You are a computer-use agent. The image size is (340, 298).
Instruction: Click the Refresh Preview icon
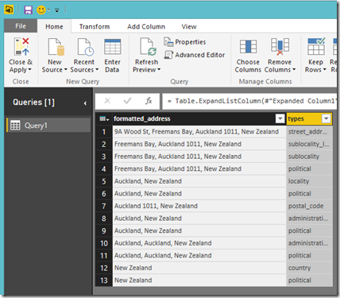tap(148, 47)
